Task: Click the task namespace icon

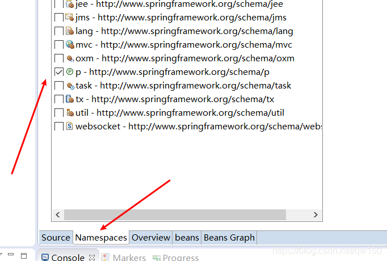Action: pyautogui.click(x=70, y=86)
